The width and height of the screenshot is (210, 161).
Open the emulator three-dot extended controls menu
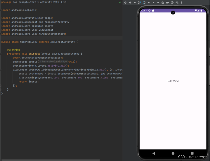[182, 3]
